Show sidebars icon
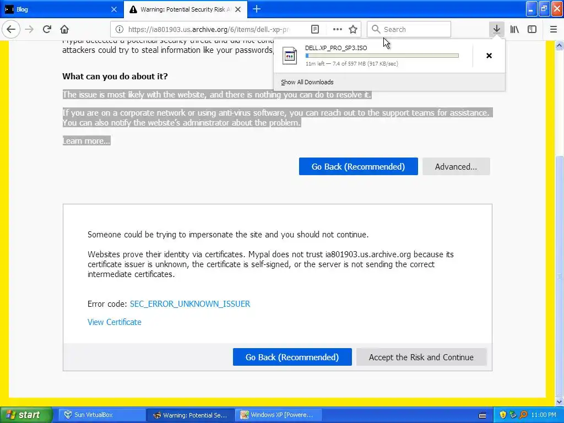The image size is (564, 423). tap(532, 29)
